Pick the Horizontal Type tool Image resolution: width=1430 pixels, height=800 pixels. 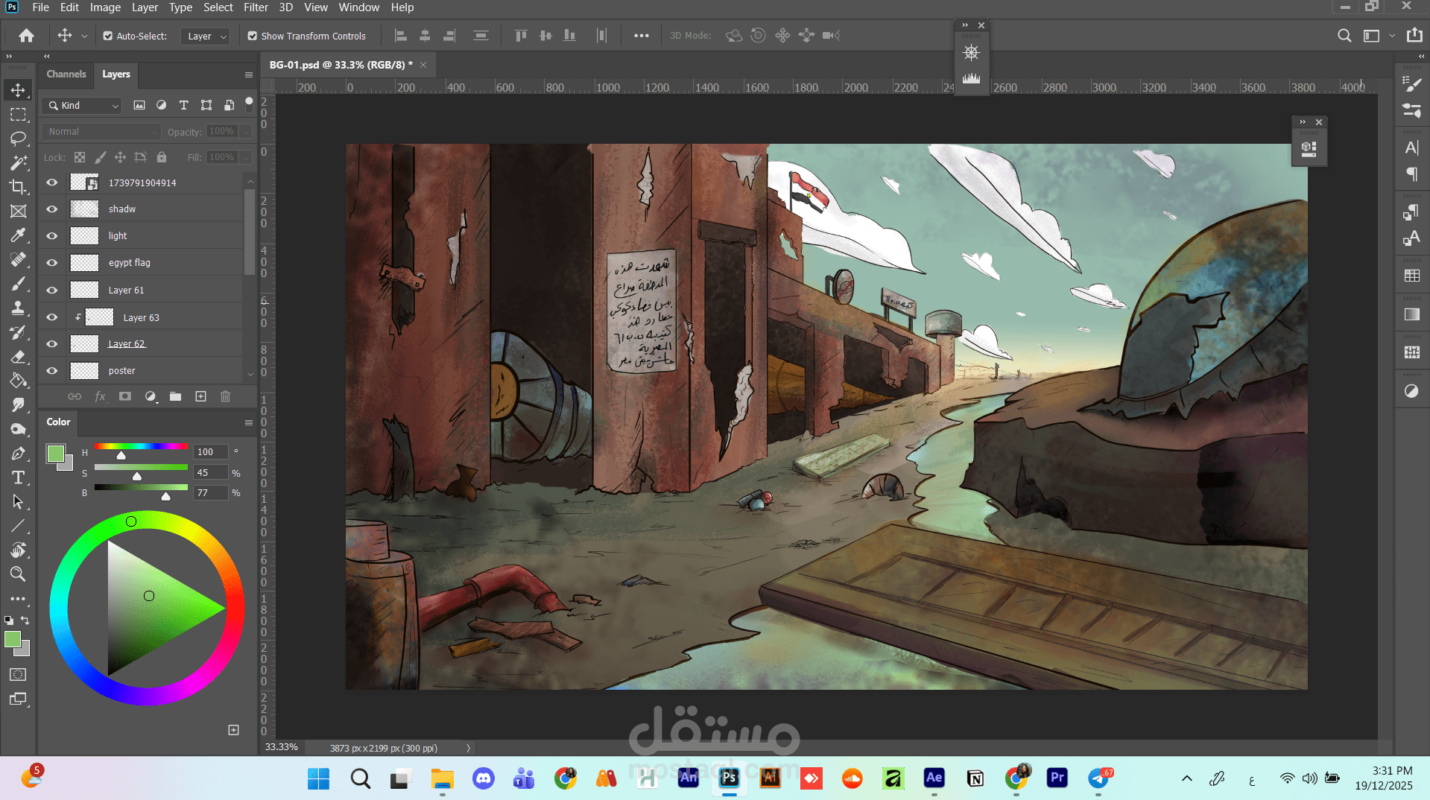point(18,477)
